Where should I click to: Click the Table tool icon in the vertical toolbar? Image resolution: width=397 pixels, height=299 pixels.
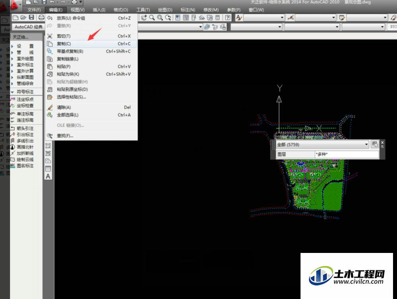click(x=48, y=169)
